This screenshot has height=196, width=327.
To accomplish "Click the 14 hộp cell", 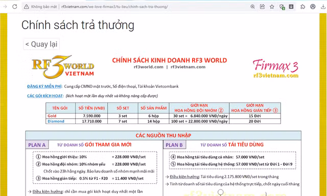I will coord(153,121).
